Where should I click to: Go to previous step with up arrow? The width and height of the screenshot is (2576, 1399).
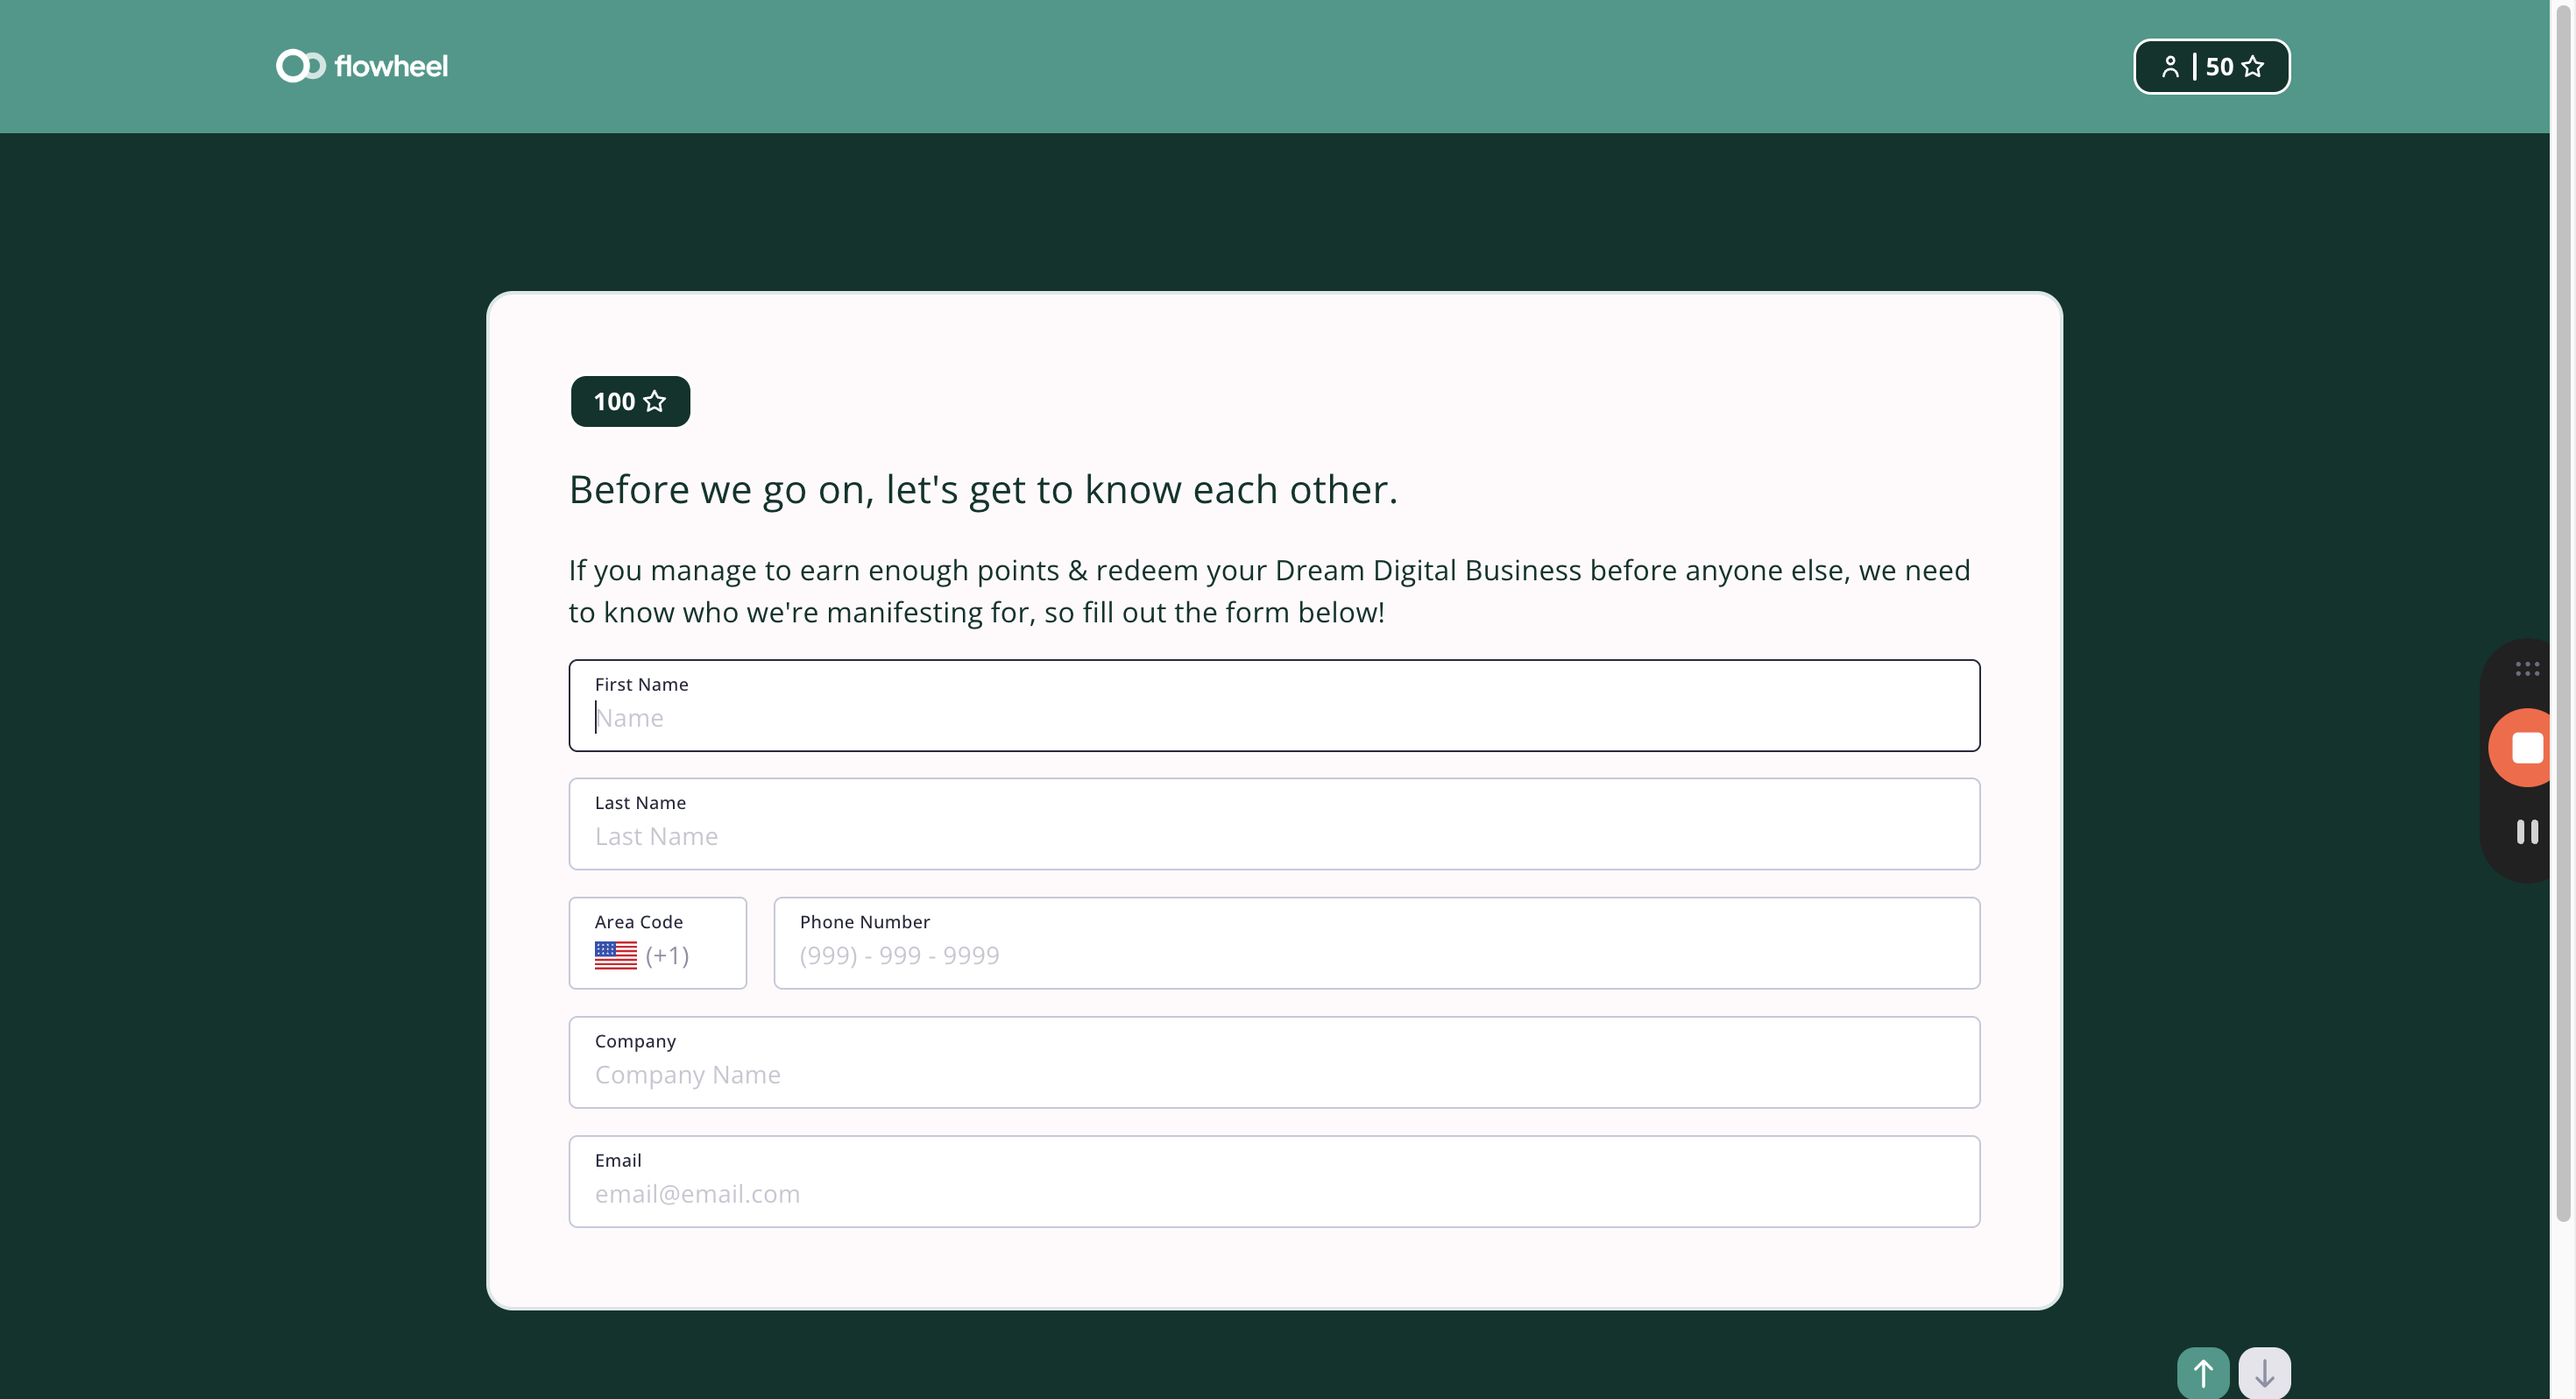pyautogui.click(x=2203, y=1373)
